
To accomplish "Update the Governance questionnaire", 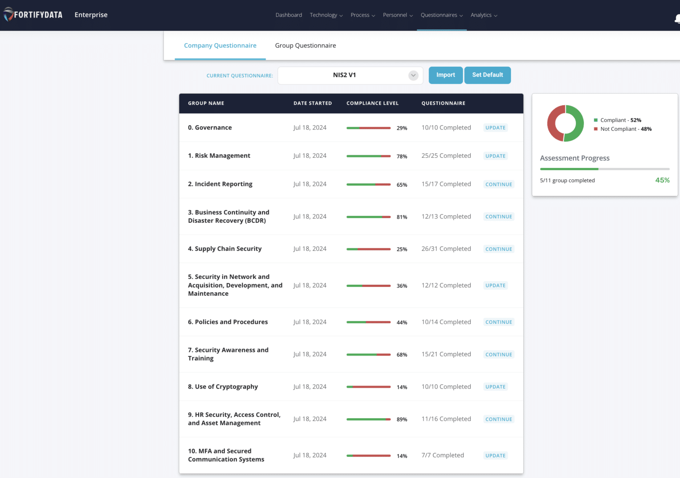I will click(x=495, y=127).
